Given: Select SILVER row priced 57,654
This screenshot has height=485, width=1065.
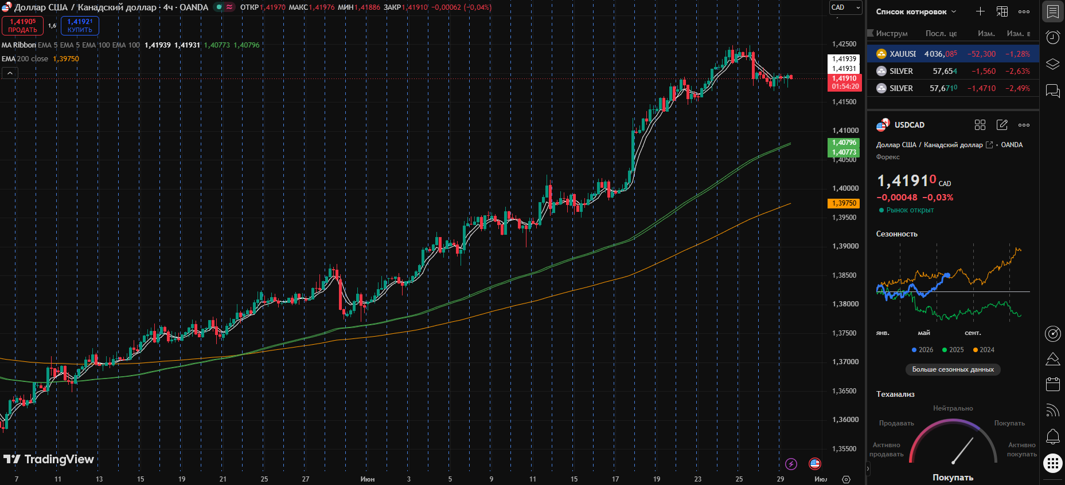Looking at the screenshot, I should pyautogui.click(x=953, y=71).
